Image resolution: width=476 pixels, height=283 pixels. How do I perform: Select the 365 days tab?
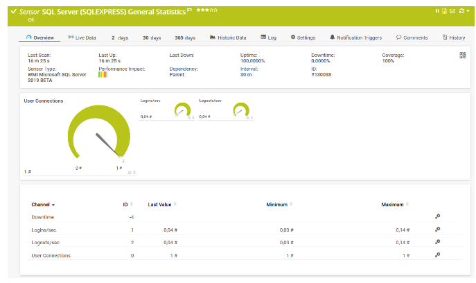(185, 37)
